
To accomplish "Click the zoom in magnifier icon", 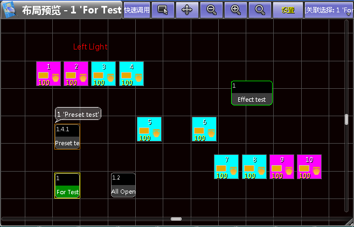I will tap(235, 10).
